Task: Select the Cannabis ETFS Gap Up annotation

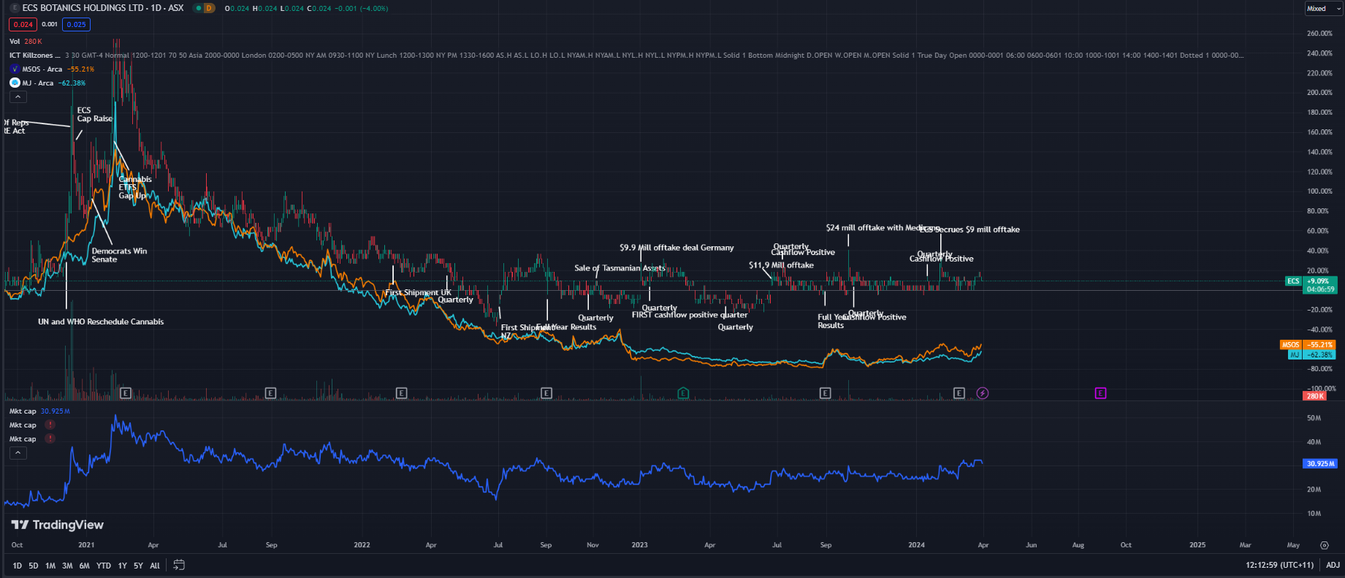Action: [x=135, y=187]
